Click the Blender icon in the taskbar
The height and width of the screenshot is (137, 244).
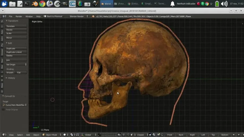coord(35,4)
